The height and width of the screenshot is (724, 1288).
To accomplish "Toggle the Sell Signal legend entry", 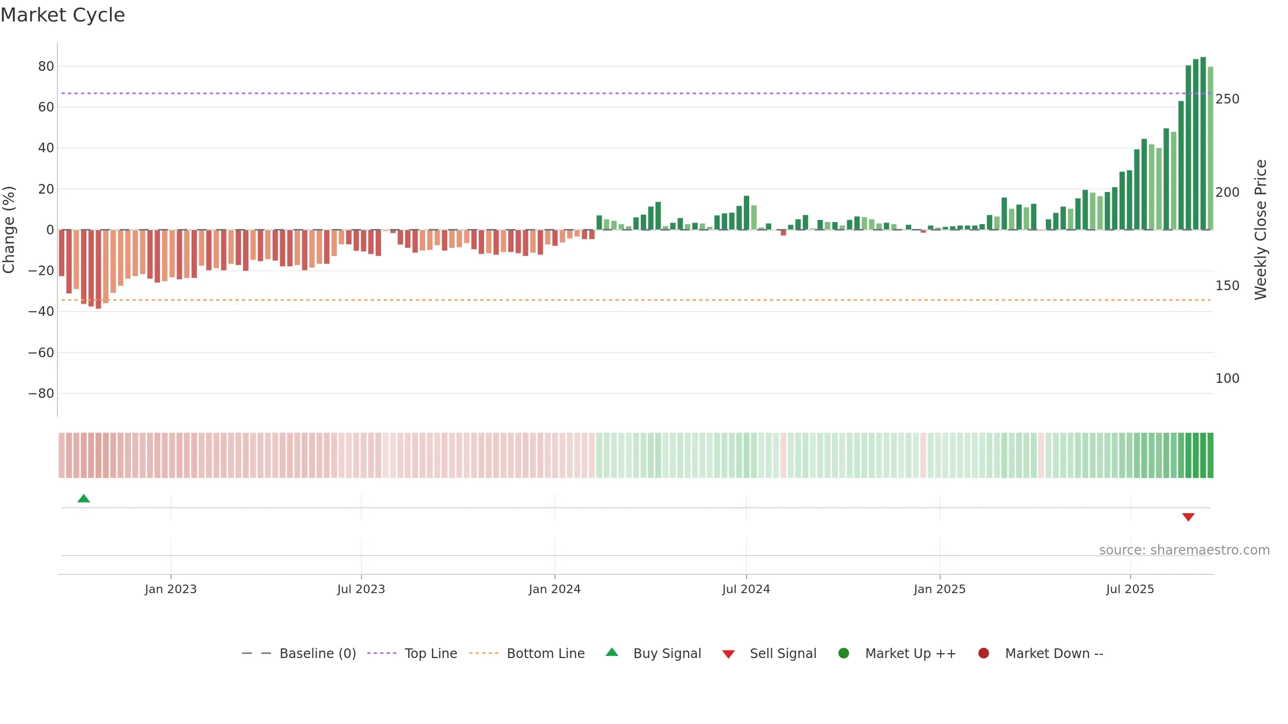I will pos(769,653).
